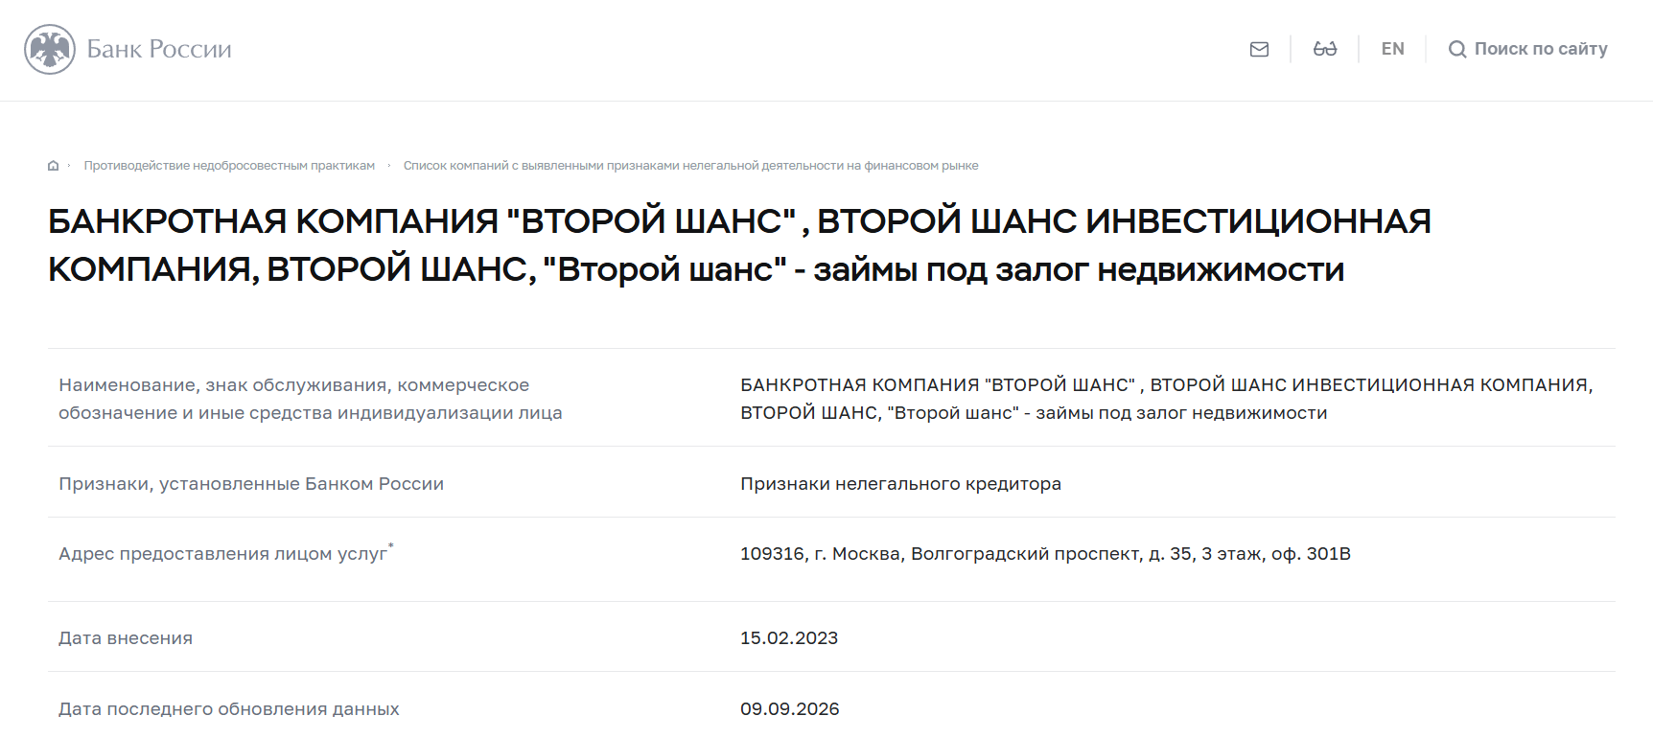Viewport: 1653px width, 739px height.
Task: Click the date value '09.09.2026'
Action: click(x=790, y=709)
